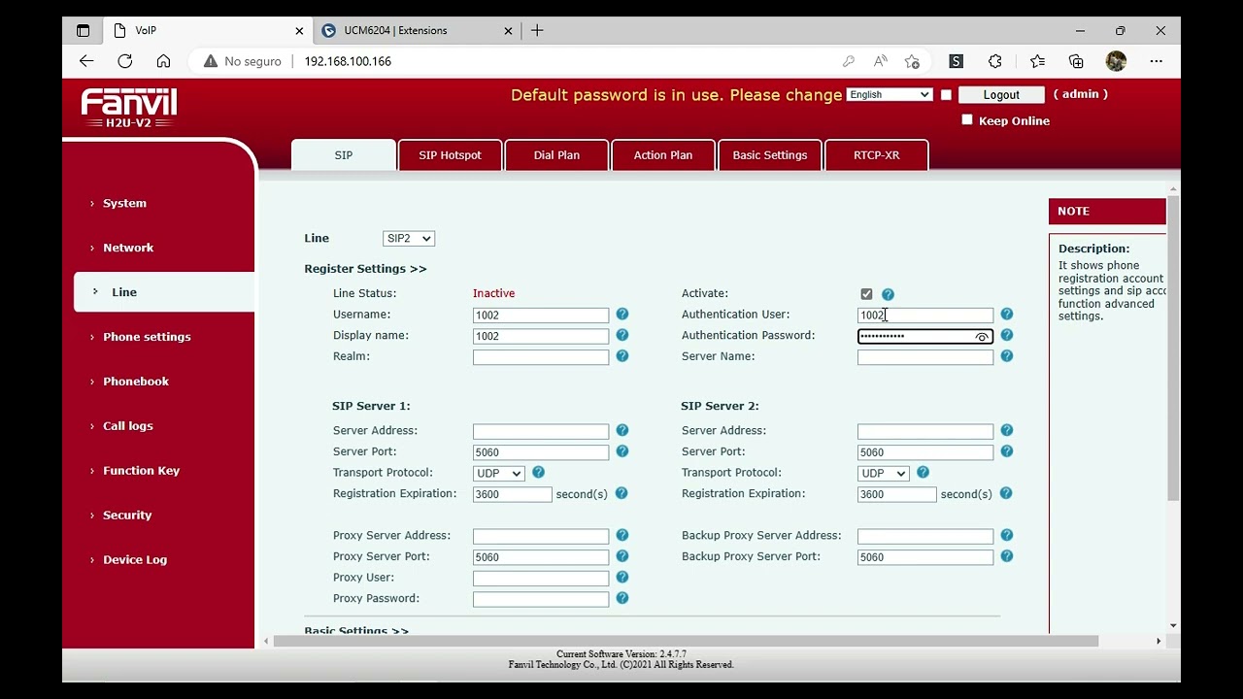This screenshot has width=1243, height=699.
Task: Click the Logout button
Action: pos(1001,94)
